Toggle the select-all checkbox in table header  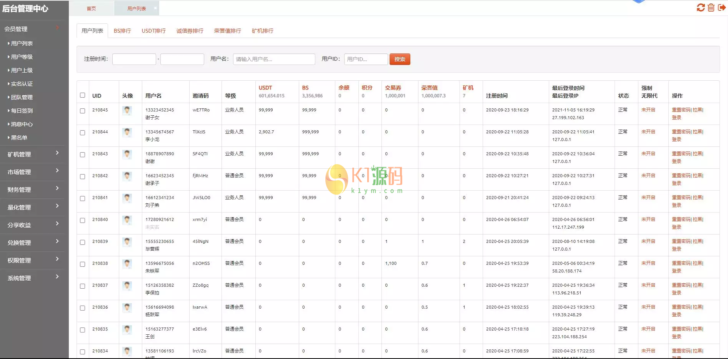[x=82, y=95]
